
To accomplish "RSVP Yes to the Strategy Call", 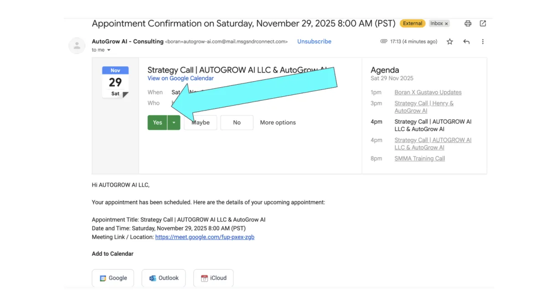I will pos(157,122).
